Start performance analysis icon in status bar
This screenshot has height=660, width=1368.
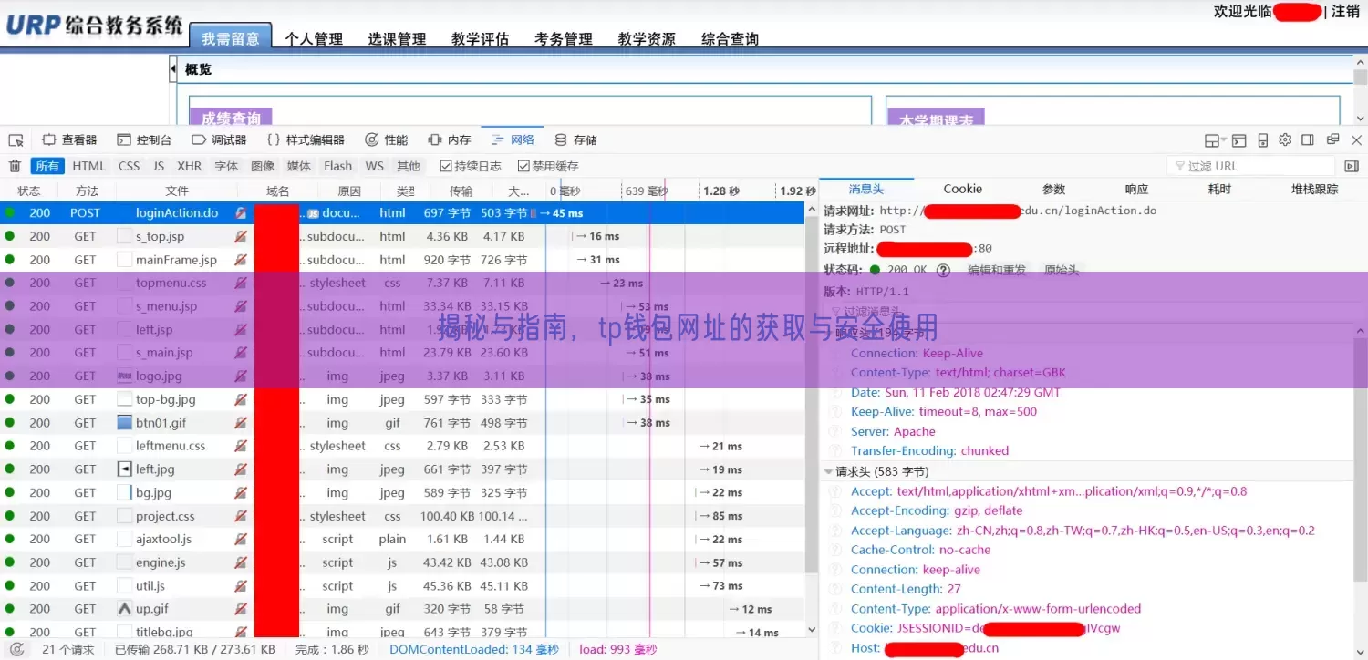click(16, 650)
